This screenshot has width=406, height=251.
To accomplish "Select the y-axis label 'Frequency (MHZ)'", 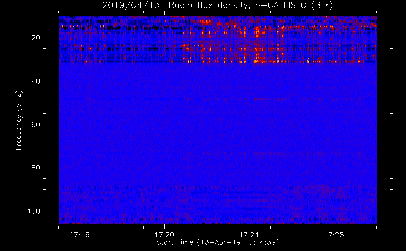I will tap(19, 120).
